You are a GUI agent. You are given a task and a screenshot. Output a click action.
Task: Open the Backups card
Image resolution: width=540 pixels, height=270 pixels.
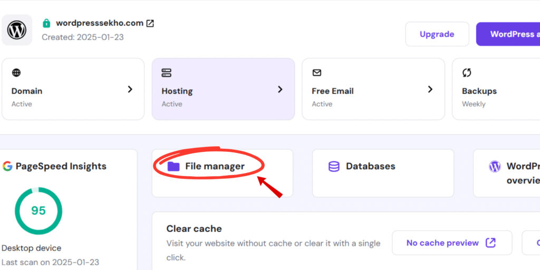(x=496, y=89)
